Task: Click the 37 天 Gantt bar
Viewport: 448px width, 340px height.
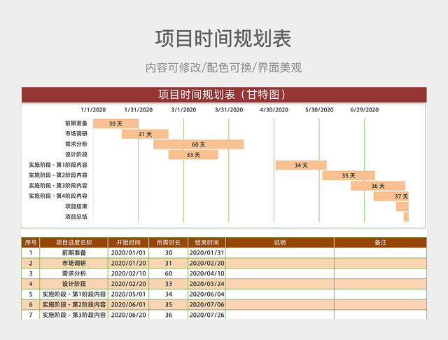Action: coord(391,196)
